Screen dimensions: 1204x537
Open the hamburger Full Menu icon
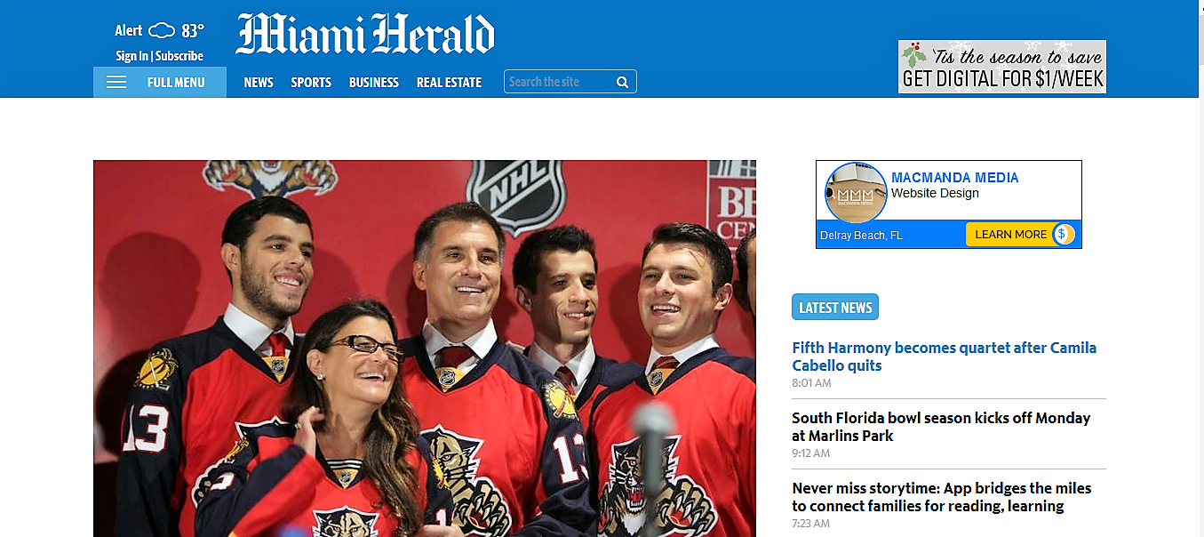[x=116, y=82]
